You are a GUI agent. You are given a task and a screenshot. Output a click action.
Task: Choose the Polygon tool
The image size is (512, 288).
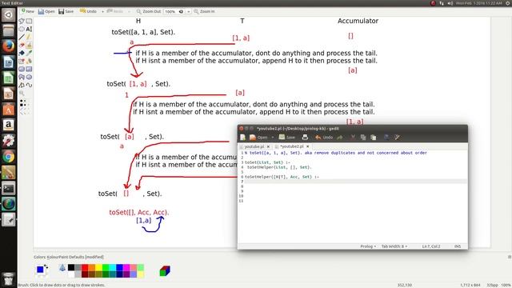click(22, 77)
